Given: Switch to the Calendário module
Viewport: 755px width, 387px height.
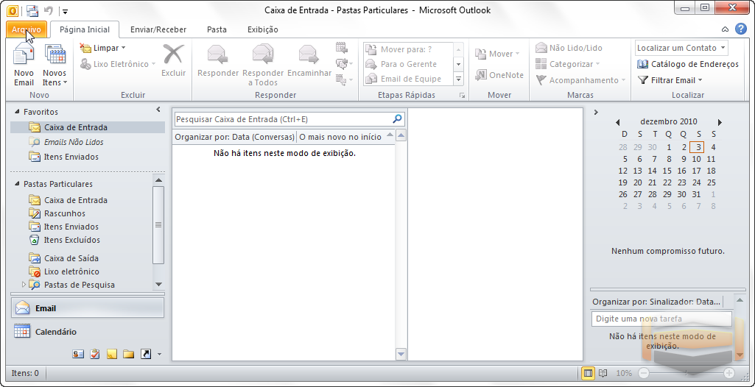Looking at the screenshot, I should point(87,332).
